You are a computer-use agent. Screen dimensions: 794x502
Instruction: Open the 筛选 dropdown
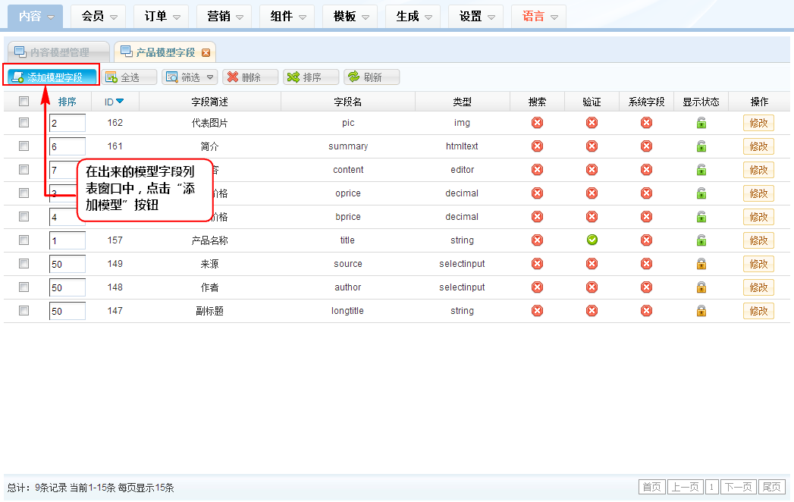pyautogui.click(x=189, y=77)
